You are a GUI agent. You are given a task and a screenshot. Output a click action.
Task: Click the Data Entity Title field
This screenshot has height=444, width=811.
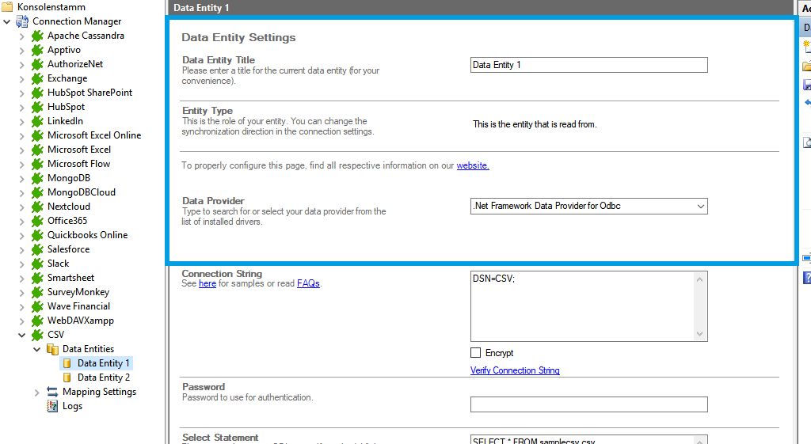click(x=588, y=65)
